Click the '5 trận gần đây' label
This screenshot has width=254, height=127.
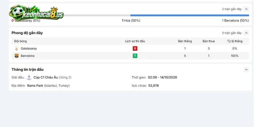tap(232, 33)
